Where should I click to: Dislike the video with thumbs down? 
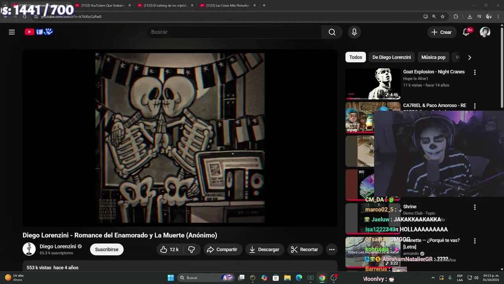click(192, 249)
